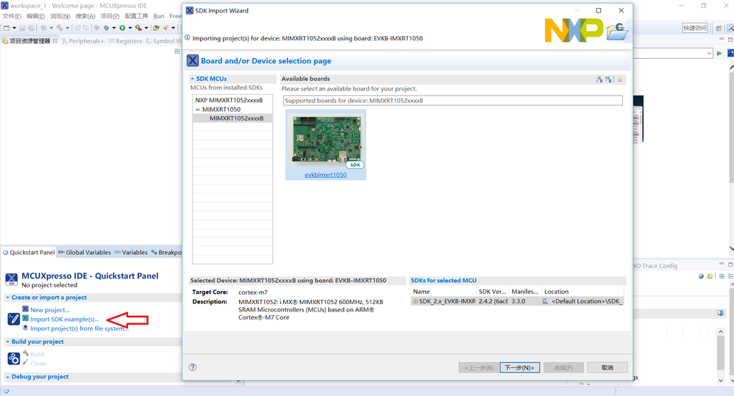
Task: Expand the Debug your project section
Action: pyautogui.click(x=7, y=377)
